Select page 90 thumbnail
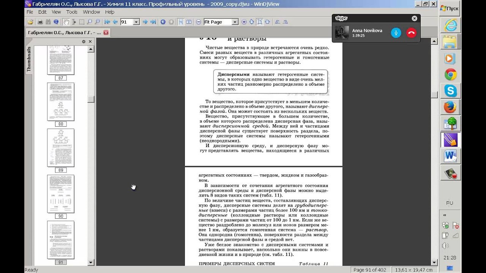 pyautogui.click(x=60, y=194)
